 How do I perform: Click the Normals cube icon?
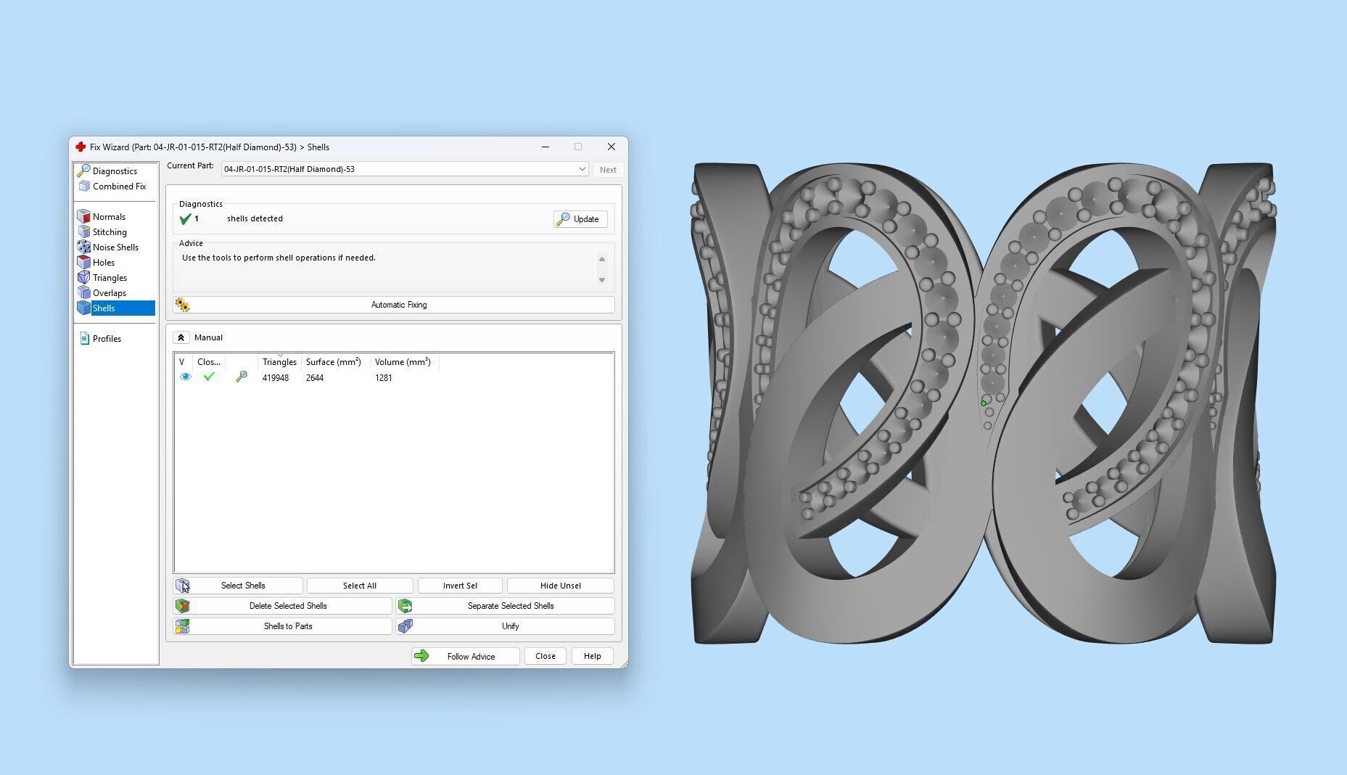[83, 216]
